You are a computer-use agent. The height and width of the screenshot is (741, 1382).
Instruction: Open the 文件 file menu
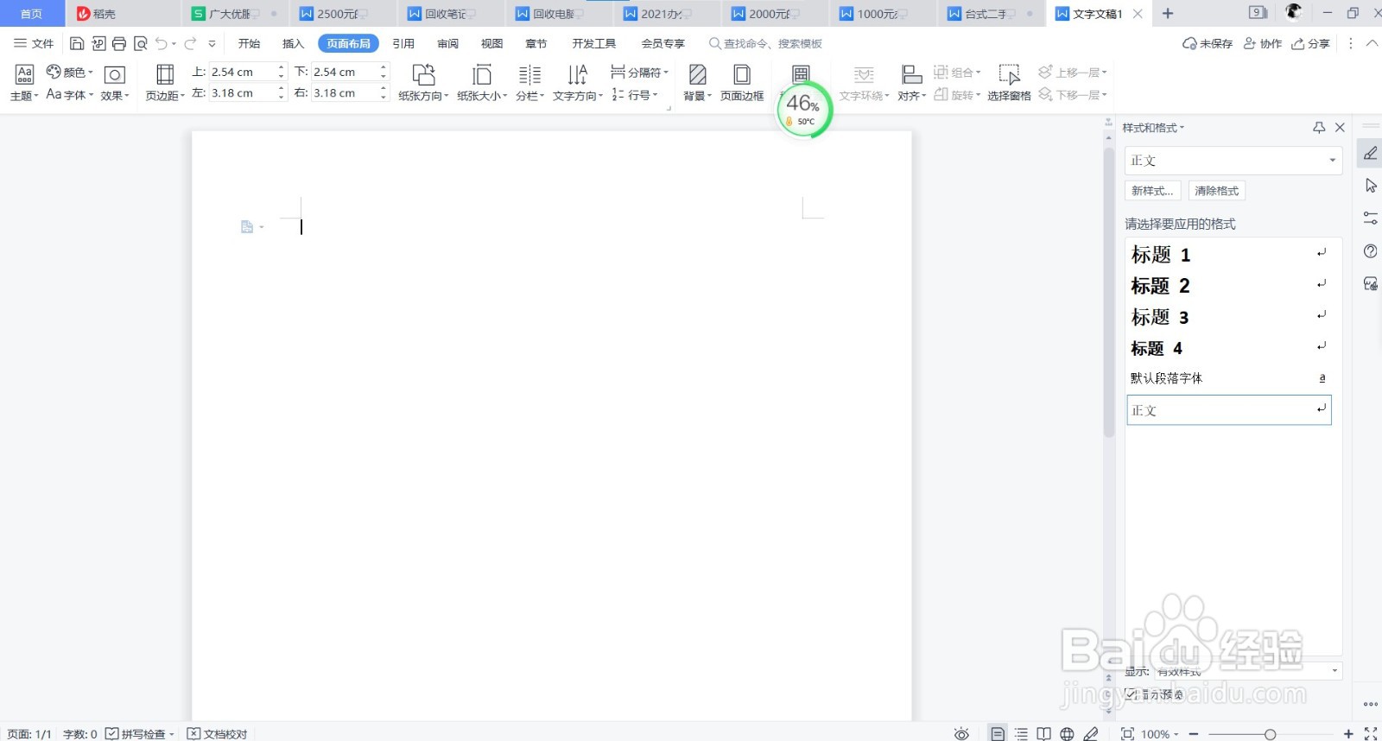tap(34, 43)
